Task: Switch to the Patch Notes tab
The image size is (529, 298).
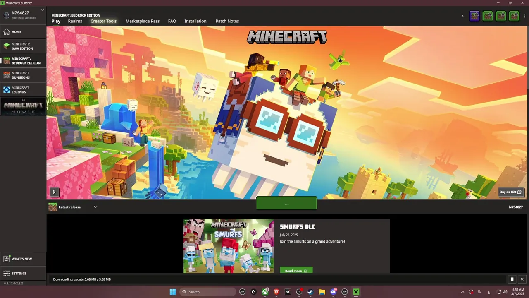Action: (227, 21)
